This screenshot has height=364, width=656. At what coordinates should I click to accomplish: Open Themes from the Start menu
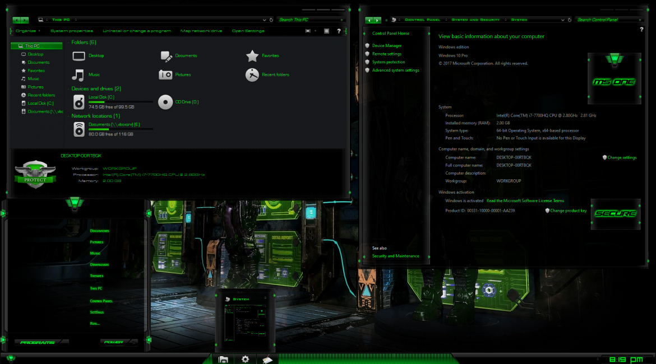(96, 276)
